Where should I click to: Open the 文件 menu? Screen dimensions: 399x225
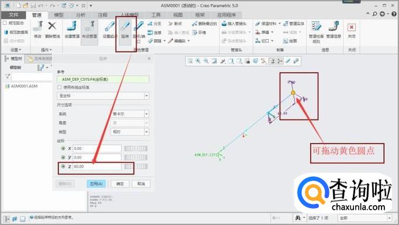point(13,15)
